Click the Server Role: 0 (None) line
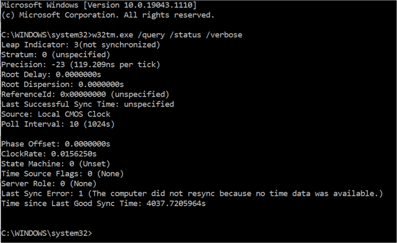 pos(49,183)
